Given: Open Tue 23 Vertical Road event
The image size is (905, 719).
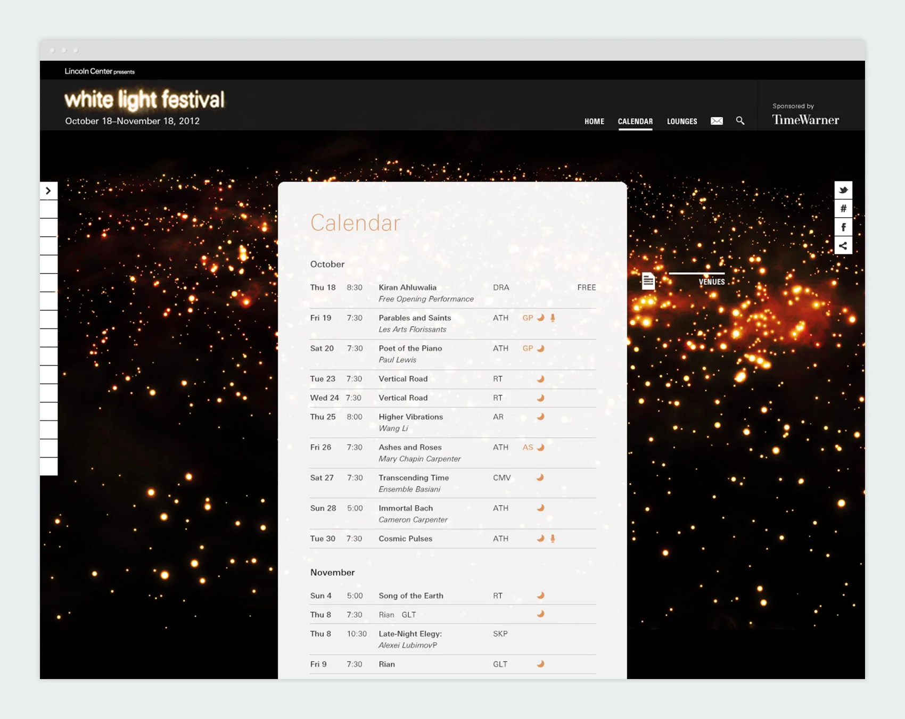Looking at the screenshot, I should (x=403, y=379).
